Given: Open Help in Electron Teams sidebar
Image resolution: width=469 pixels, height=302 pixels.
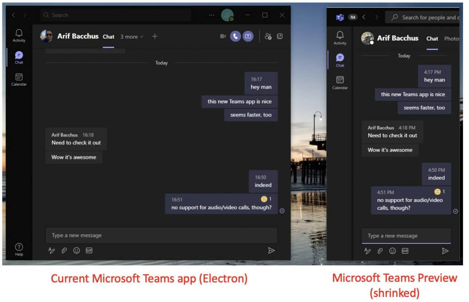Looking at the screenshot, I should 19,250.
